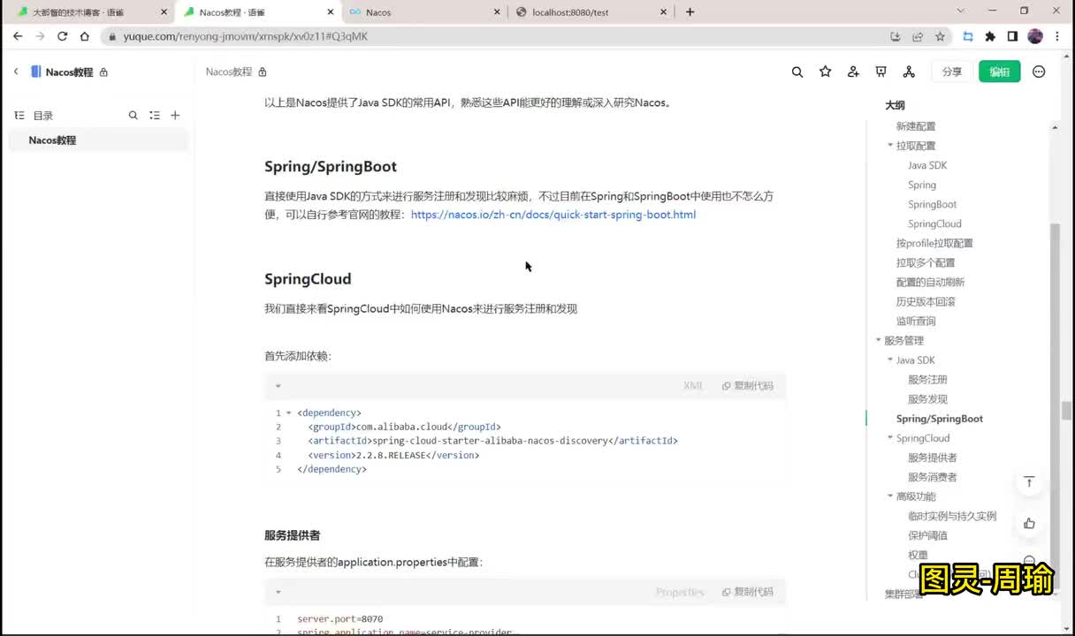Search the catalog with the sidebar magnifier
The image size is (1075, 636).
[x=133, y=115]
